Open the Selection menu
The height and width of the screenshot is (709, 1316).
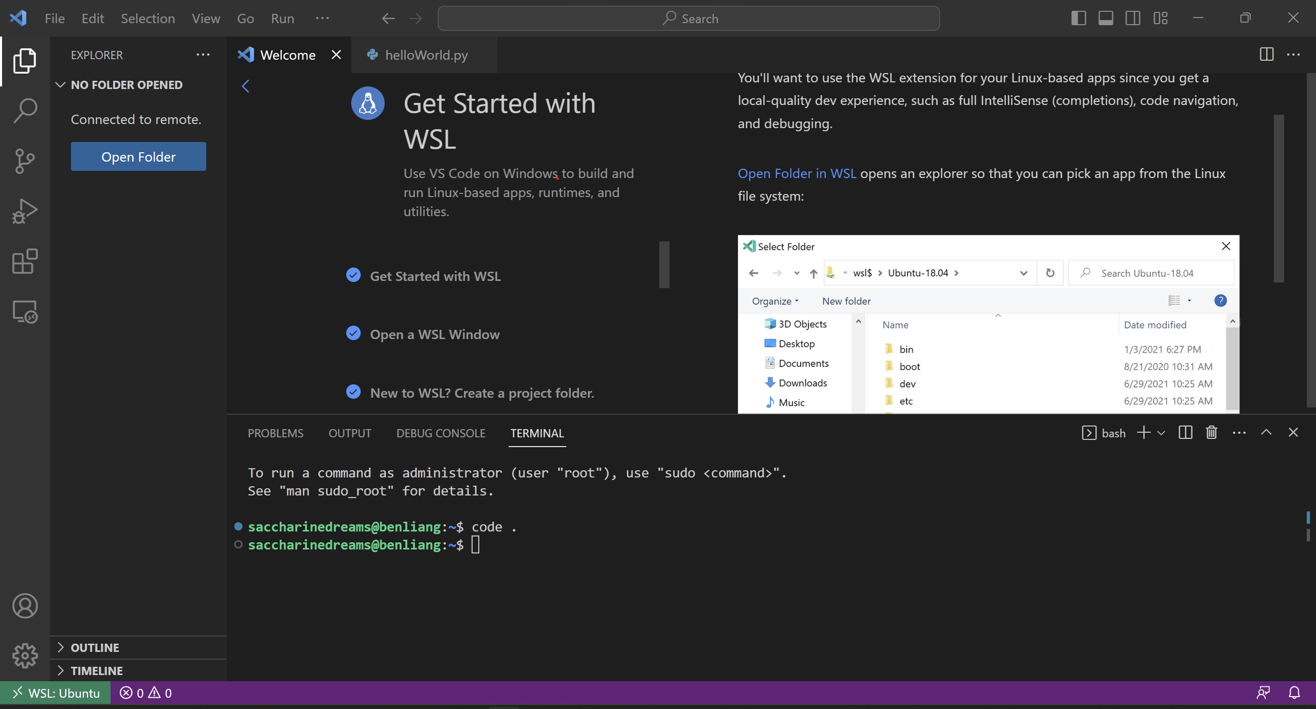coord(148,19)
